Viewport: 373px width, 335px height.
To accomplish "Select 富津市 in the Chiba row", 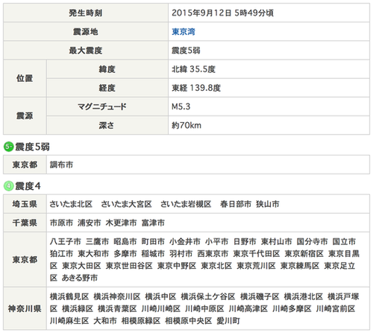I will (153, 223).
